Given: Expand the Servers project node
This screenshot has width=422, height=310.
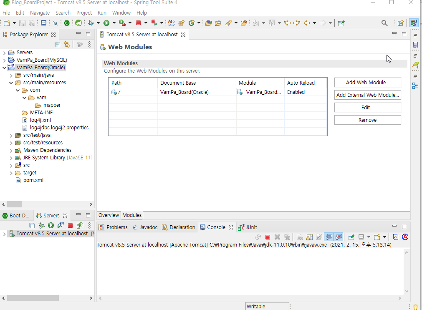Looking at the screenshot, I should click(4, 53).
